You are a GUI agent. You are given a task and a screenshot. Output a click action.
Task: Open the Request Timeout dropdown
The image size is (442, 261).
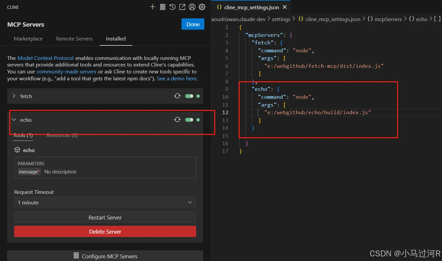pyautogui.click(x=105, y=202)
